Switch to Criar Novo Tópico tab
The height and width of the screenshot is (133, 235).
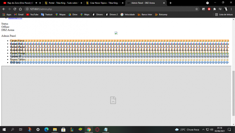pyautogui.click(x=104, y=3)
